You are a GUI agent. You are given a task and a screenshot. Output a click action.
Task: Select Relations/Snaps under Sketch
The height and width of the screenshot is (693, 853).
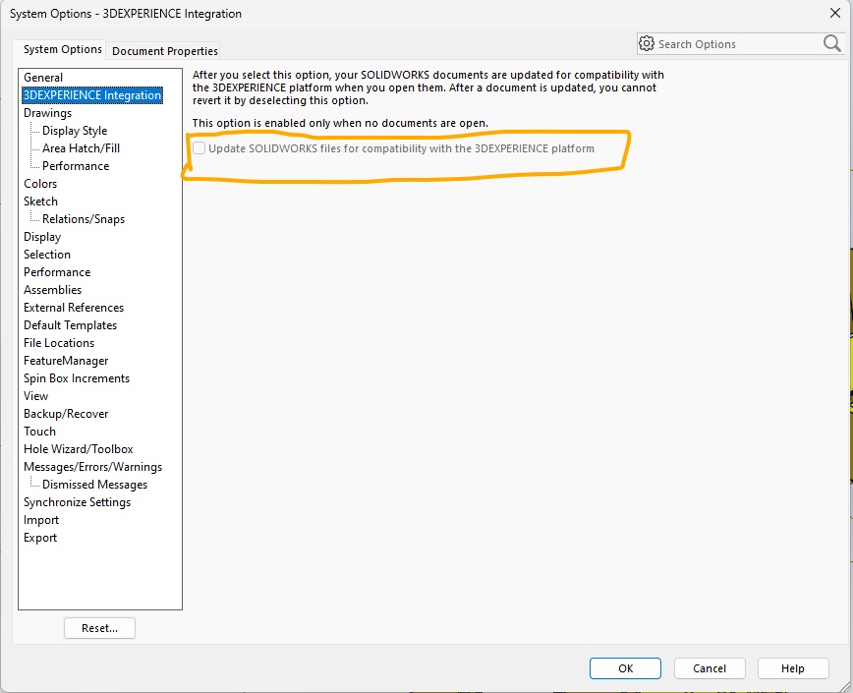pyautogui.click(x=84, y=218)
